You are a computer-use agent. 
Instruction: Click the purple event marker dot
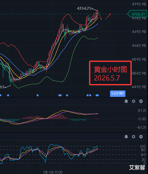pos(59,95)
